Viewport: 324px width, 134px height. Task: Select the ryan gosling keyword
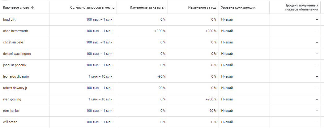(12, 99)
